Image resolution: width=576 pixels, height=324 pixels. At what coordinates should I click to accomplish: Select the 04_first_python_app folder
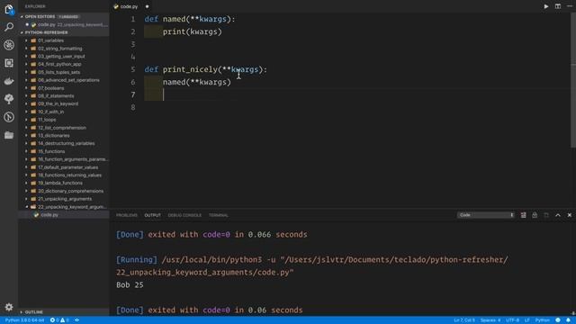click(x=59, y=64)
